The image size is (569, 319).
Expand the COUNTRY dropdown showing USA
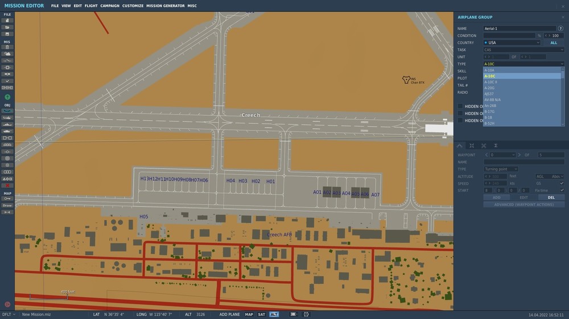512,43
